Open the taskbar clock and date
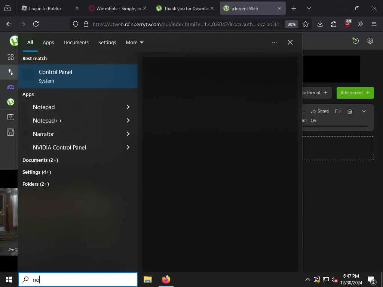383x287 pixels. click(x=351, y=280)
